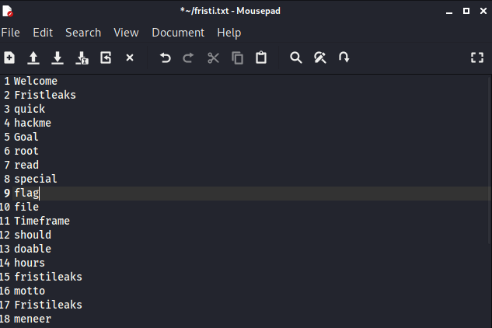Open the File menu

[10, 33]
